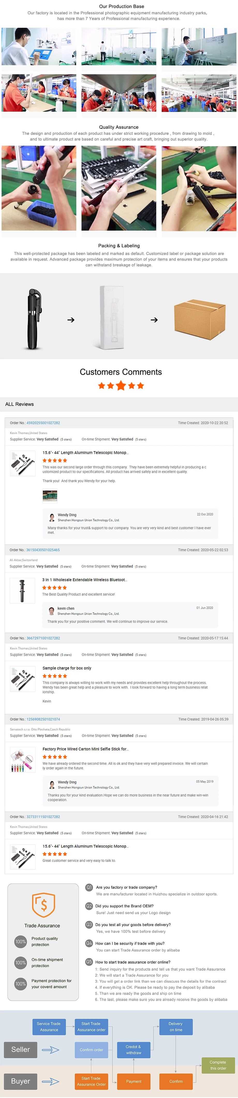
Task: Click the green Complete this order box
Action: [218, 1065]
